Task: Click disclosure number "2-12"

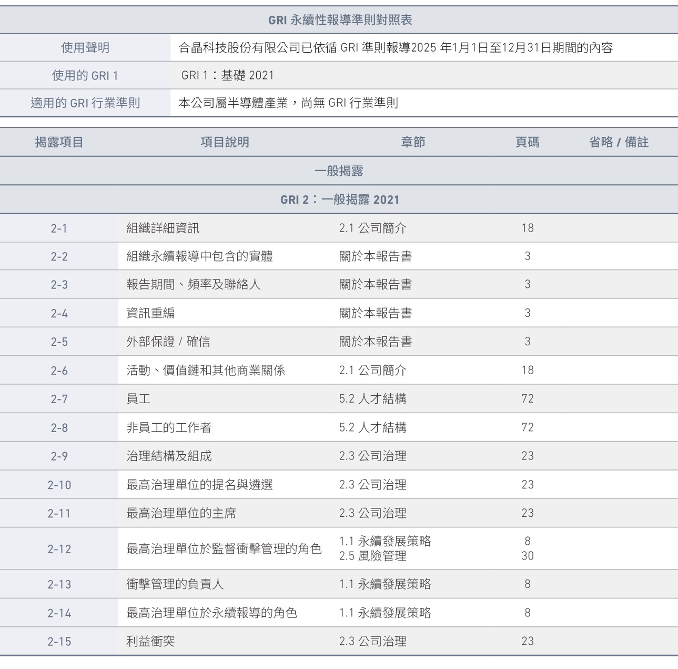Action: point(59,549)
